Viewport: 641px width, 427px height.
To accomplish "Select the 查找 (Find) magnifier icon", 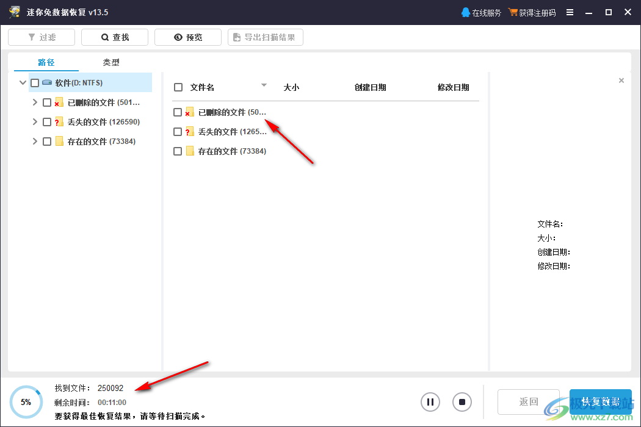I will point(105,37).
